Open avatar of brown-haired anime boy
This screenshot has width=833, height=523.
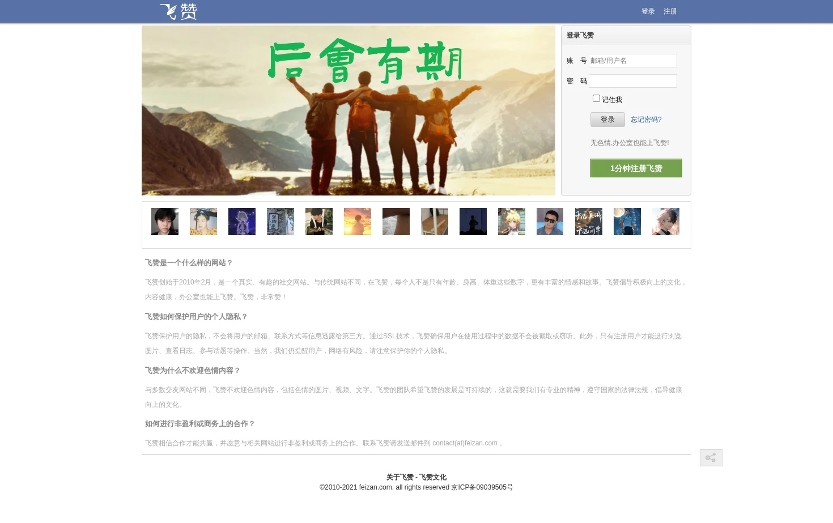point(666,222)
